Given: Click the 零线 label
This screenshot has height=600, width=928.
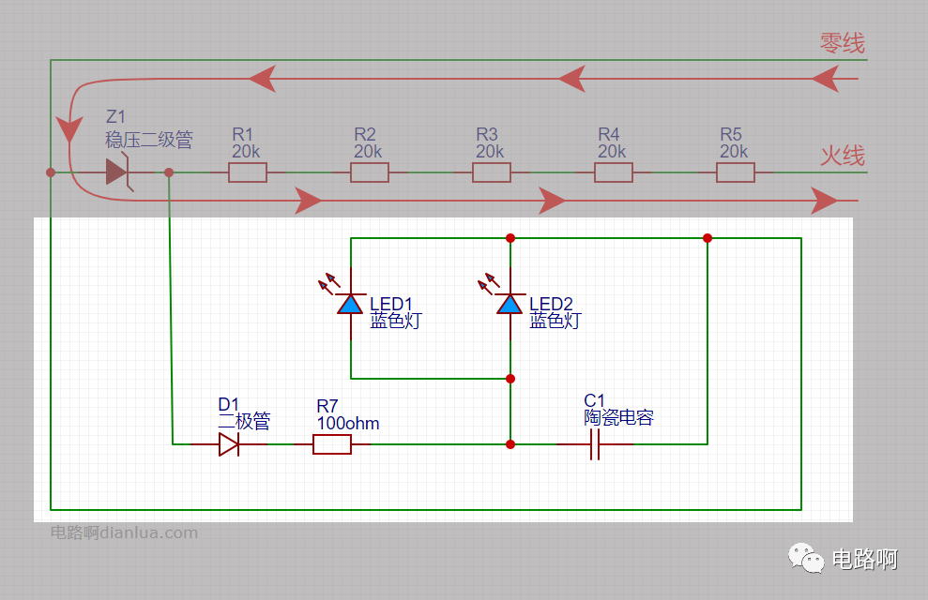Looking at the screenshot, I should point(843,43).
